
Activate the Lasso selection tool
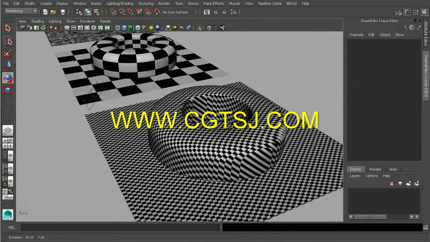[x=8, y=41]
